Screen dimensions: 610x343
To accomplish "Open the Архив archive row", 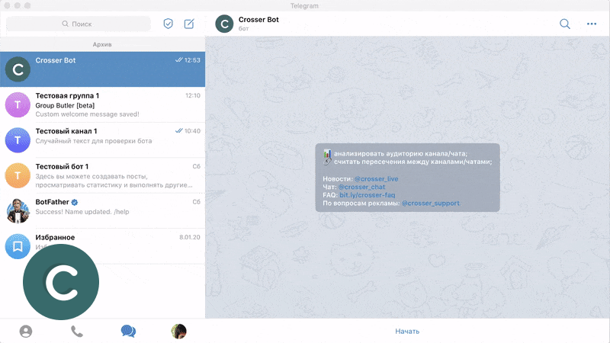I will [102, 44].
